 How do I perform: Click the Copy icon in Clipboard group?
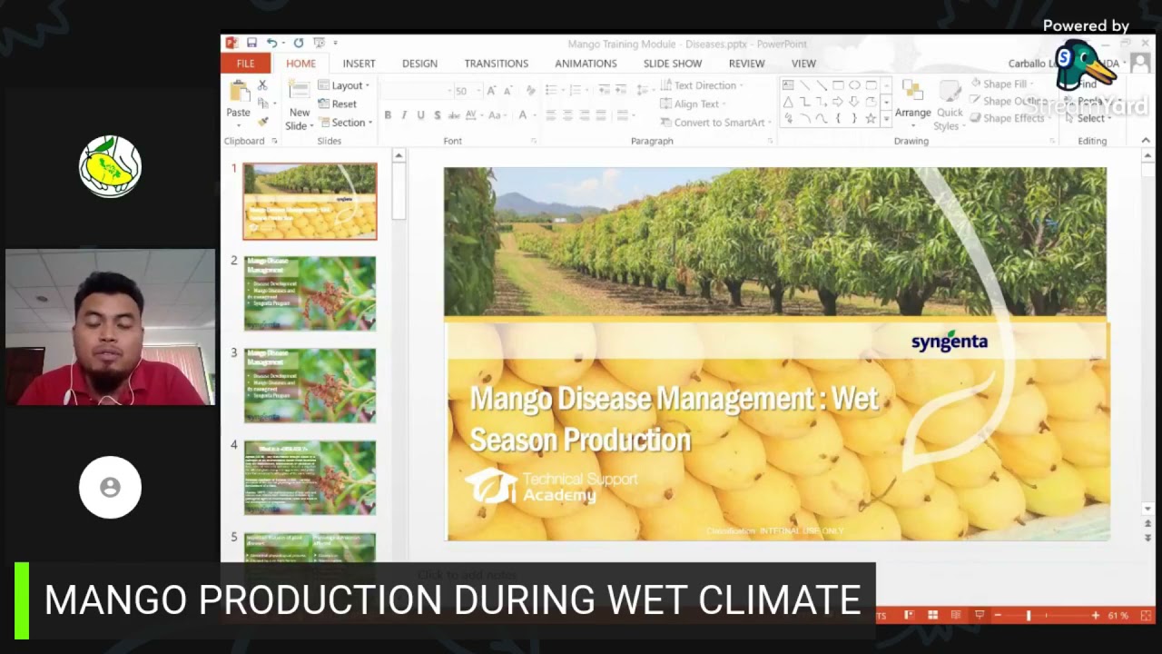(x=262, y=104)
